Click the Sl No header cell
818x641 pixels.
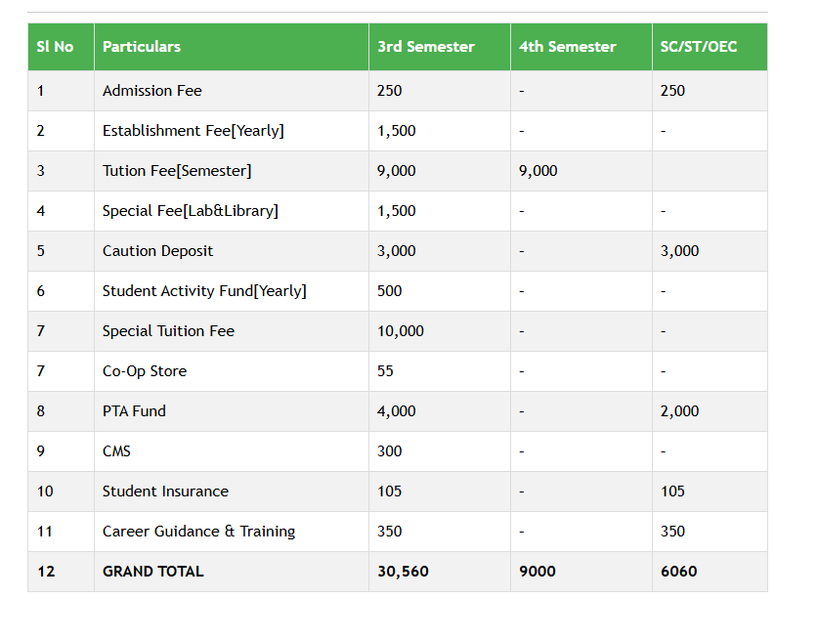(55, 47)
